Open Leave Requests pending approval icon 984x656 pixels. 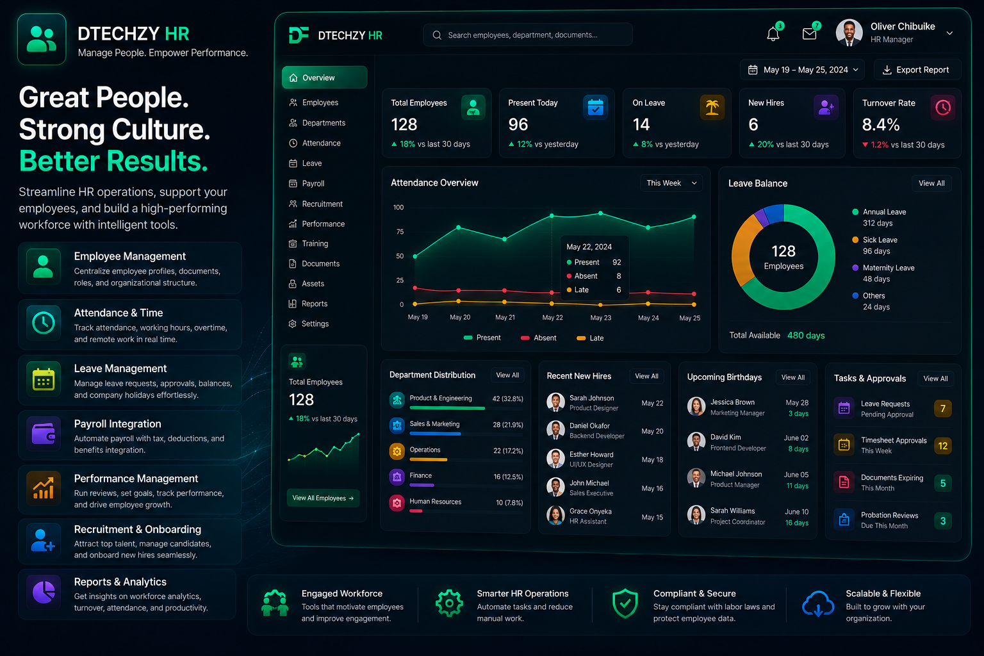point(844,408)
